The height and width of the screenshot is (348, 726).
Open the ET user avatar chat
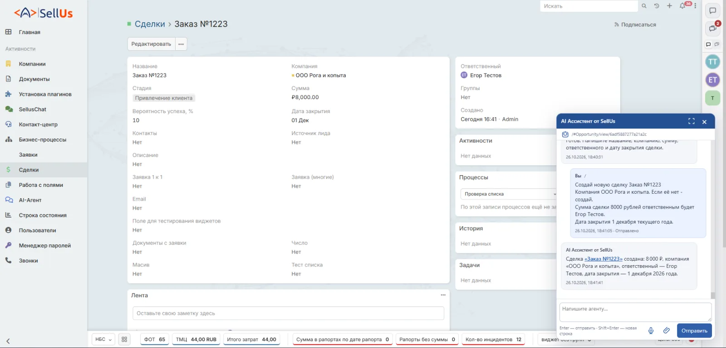click(713, 80)
